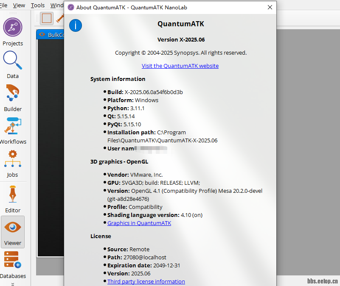The height and width of the screenshot is (286, 340).
Task: Click the orange measure tool in toolbar
Action: pos(60,18)
